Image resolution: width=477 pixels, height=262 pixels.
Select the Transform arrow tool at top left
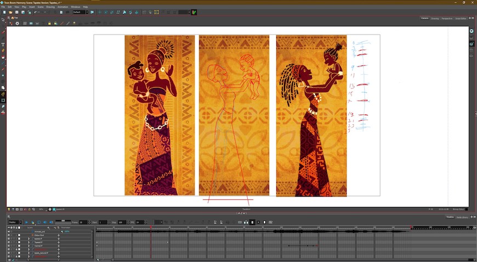[x=3, y=20]
